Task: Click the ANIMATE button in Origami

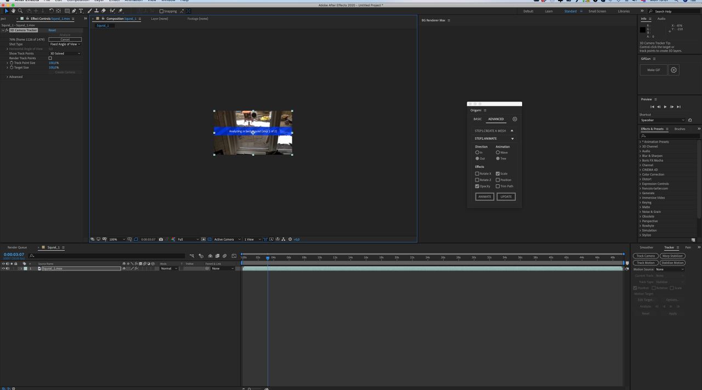Action: (485, 196)
